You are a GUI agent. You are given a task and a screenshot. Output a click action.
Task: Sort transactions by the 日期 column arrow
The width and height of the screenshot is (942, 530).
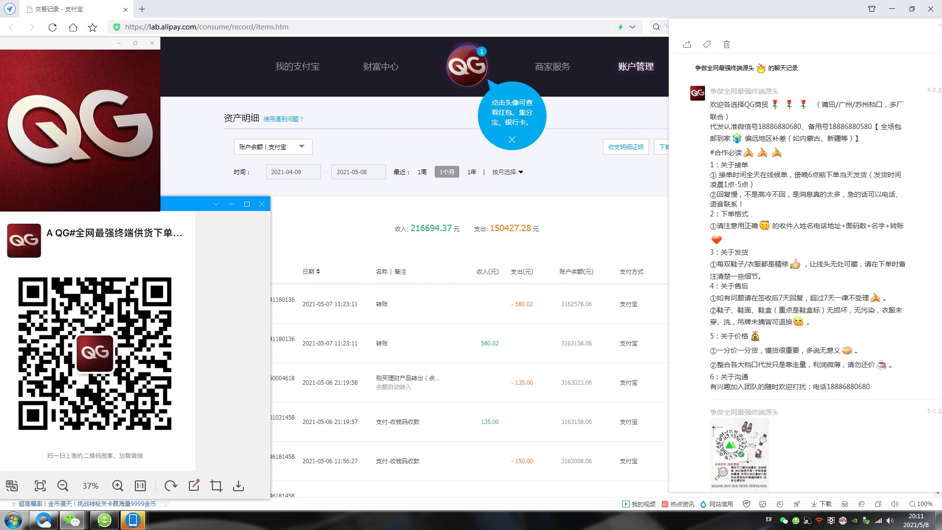pos(318,271)
